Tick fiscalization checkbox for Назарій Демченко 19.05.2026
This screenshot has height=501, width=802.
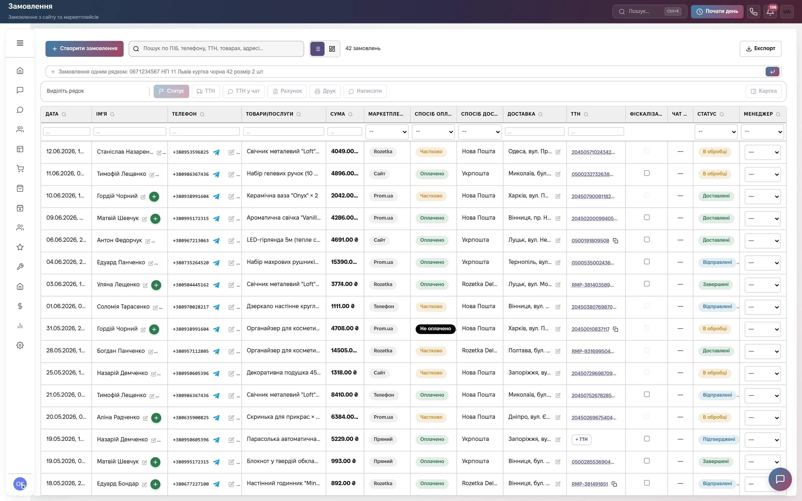coord(647,439)
